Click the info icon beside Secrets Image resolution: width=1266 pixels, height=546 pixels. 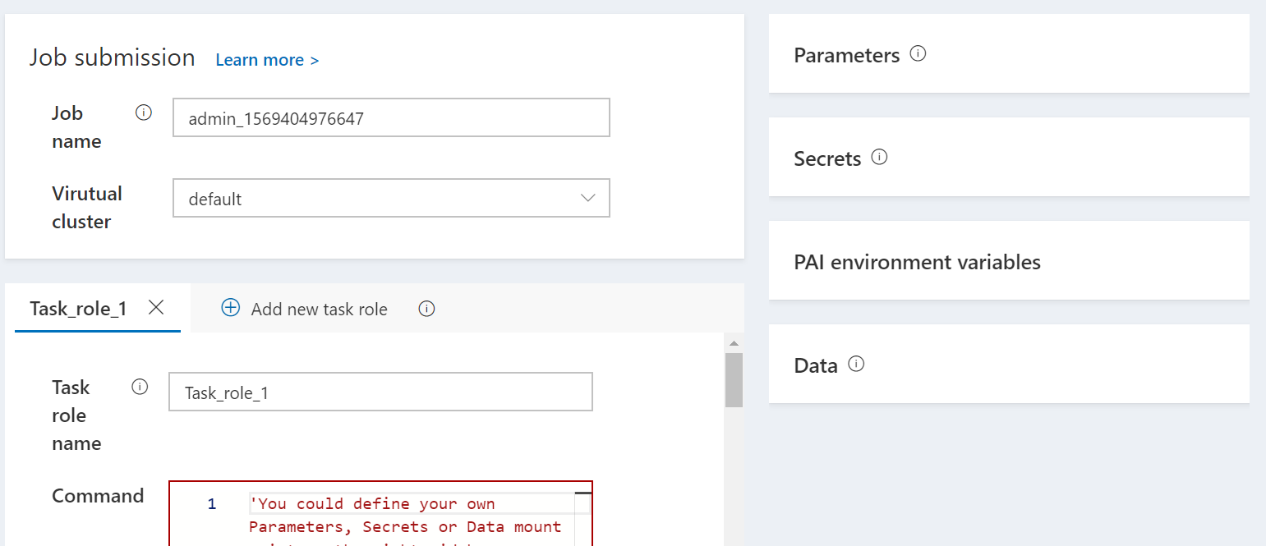click(879, 157)
